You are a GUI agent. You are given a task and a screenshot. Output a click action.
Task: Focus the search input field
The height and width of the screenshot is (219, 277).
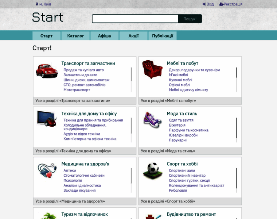[135, 19]
